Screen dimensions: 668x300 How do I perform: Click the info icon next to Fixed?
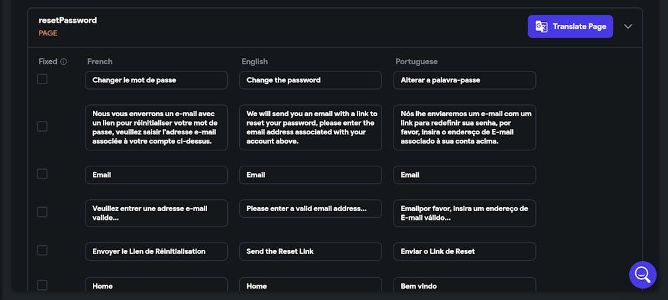(64, 61)
